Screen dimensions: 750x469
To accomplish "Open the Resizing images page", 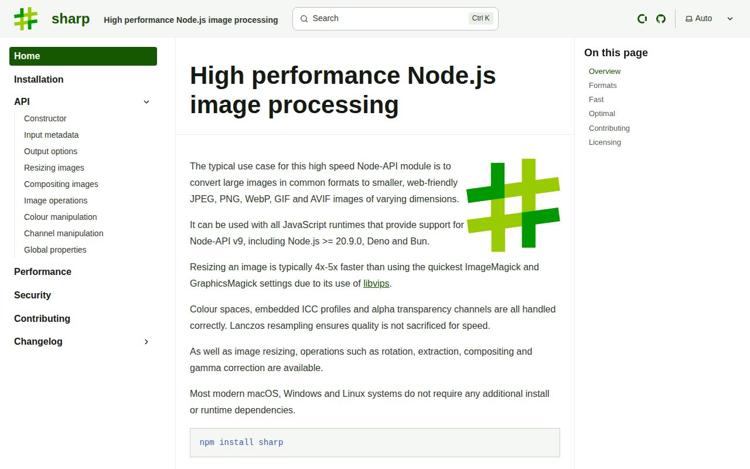I will [54, 168].
